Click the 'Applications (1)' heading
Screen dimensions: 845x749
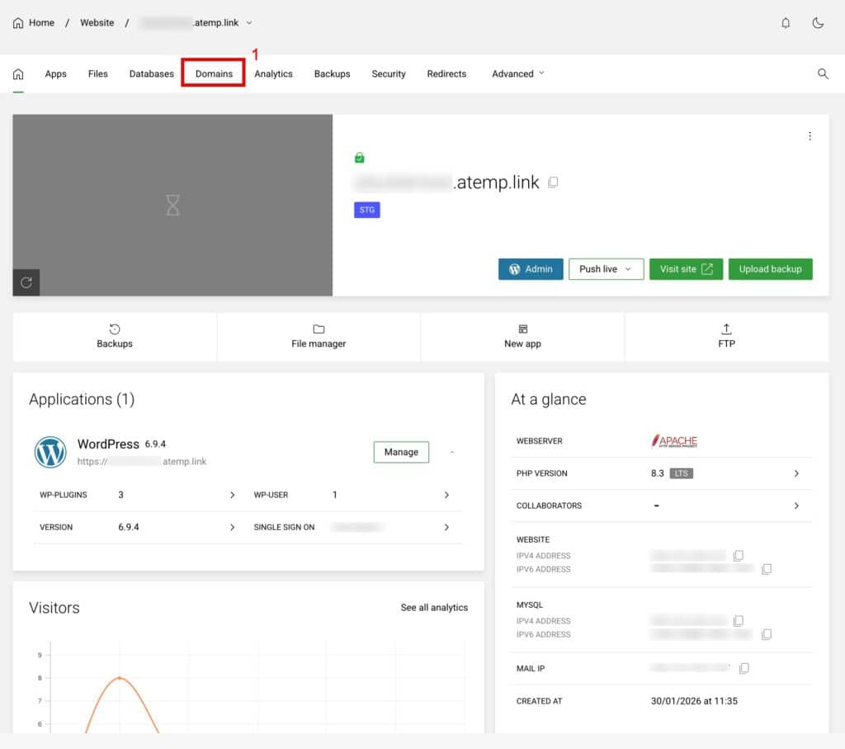pyautogui.click(x=82, y=400)
